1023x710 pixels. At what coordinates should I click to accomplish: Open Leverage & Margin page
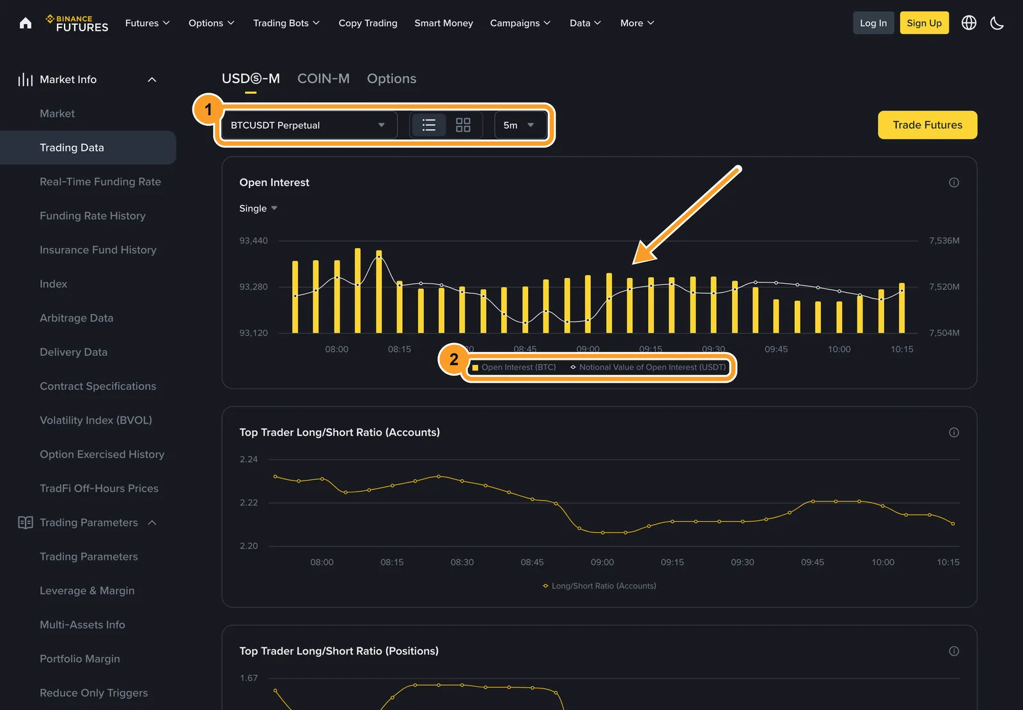[87, 591]
